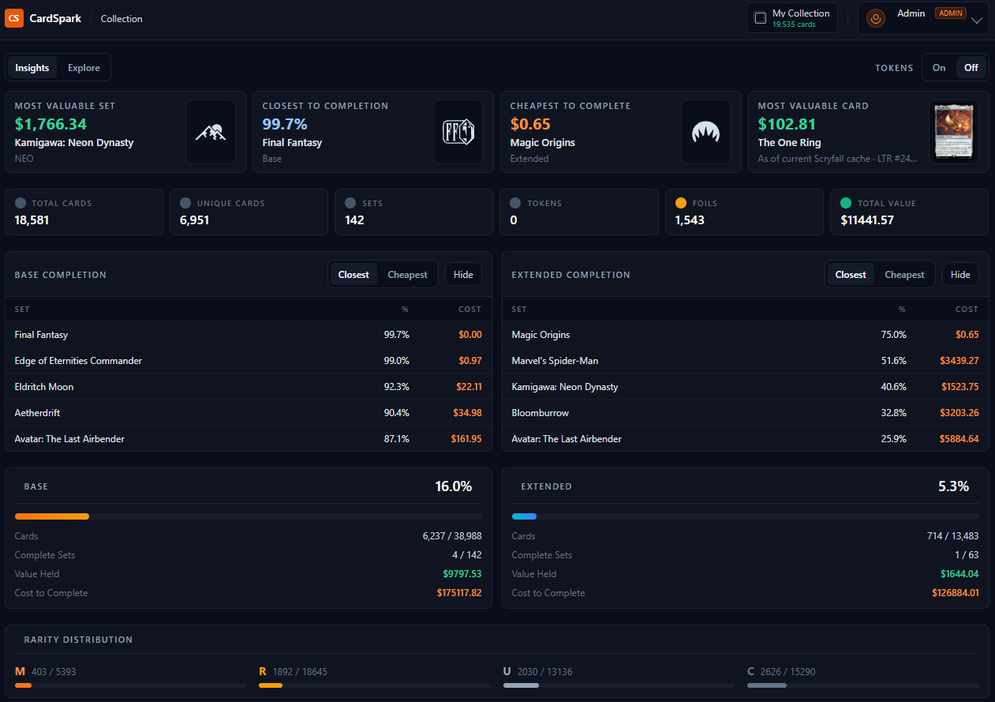Click the orange Mythic M rarity letter
Screen dimensions: 995x702
[21, 672]
